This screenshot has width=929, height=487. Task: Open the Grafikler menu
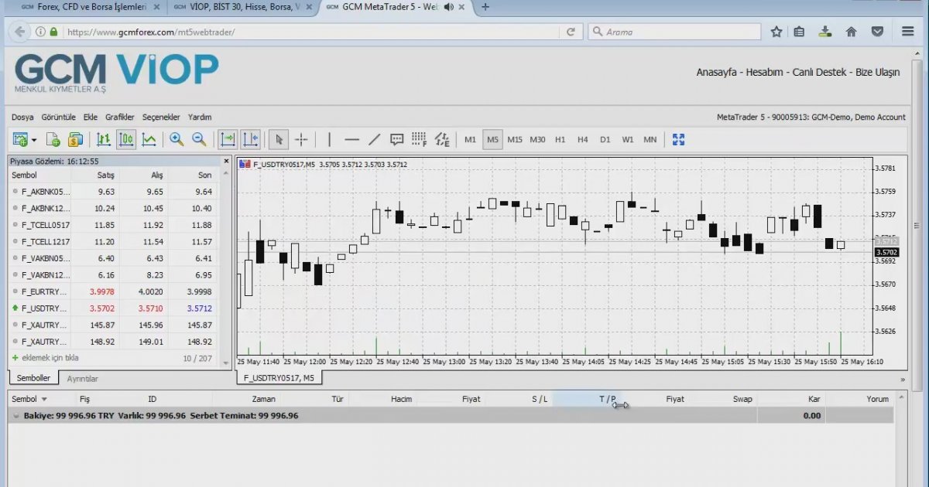pos(120,117)
